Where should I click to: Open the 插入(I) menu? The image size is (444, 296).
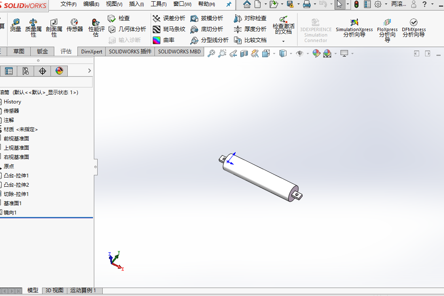click(136, 4)
